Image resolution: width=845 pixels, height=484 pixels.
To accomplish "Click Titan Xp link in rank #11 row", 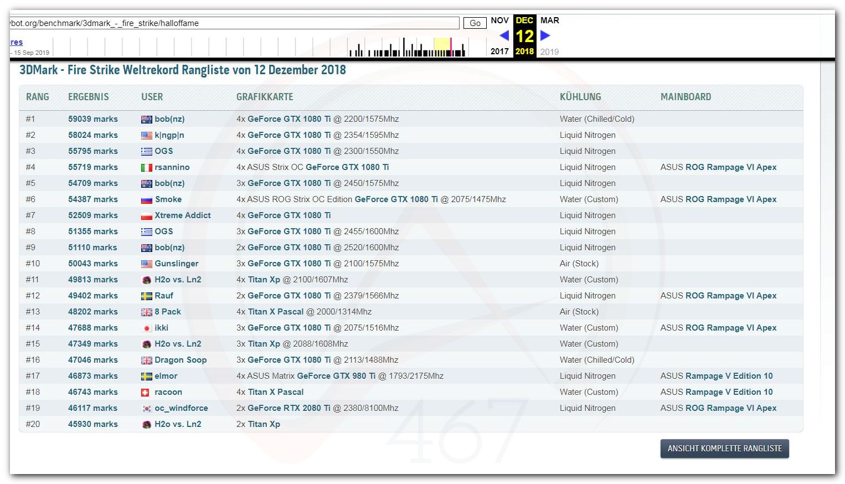I will tap(264, 280).
